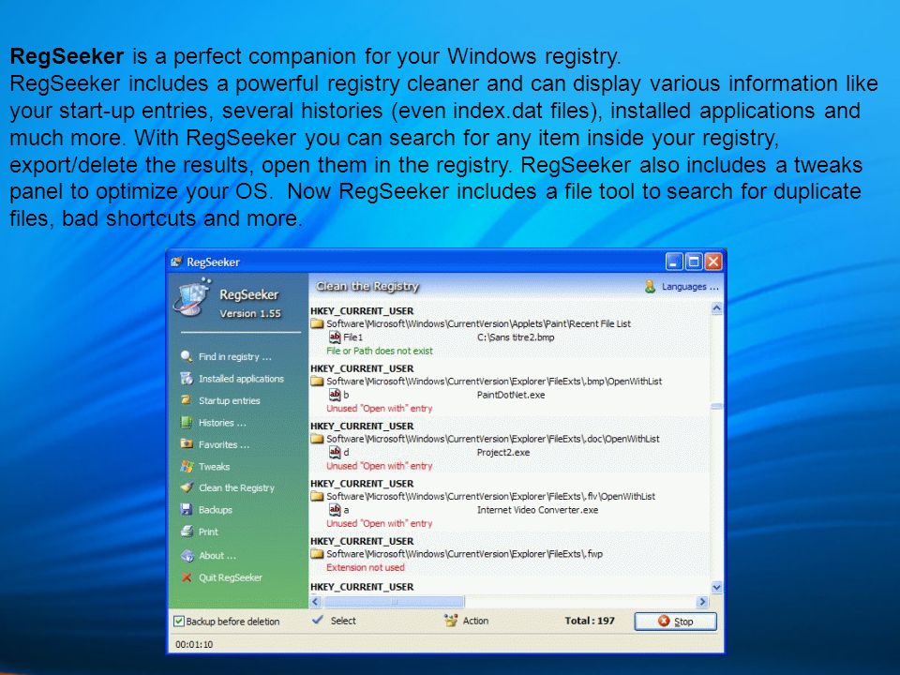
Task: Click the 'Total : 197' status text
Action: pos(590,621)
